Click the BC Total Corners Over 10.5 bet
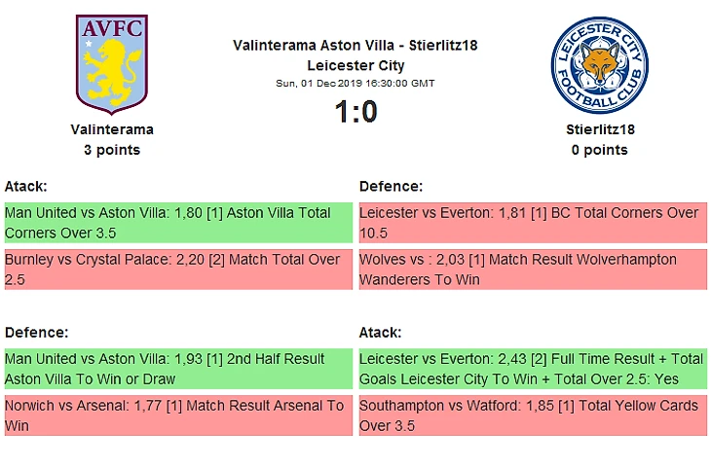This screenshot has width=711, height=467. pos(533,223)
